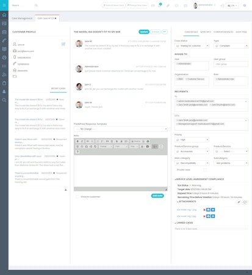Delete the first attachment with the red X
Viewport: 252px width, 275px height.
[x=204, y=210]
